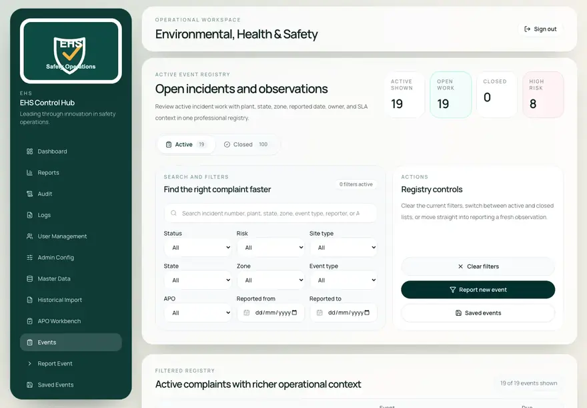Open Saved Events in sidebar
This screenshot has height=408, width=587.
coord(71,385)
